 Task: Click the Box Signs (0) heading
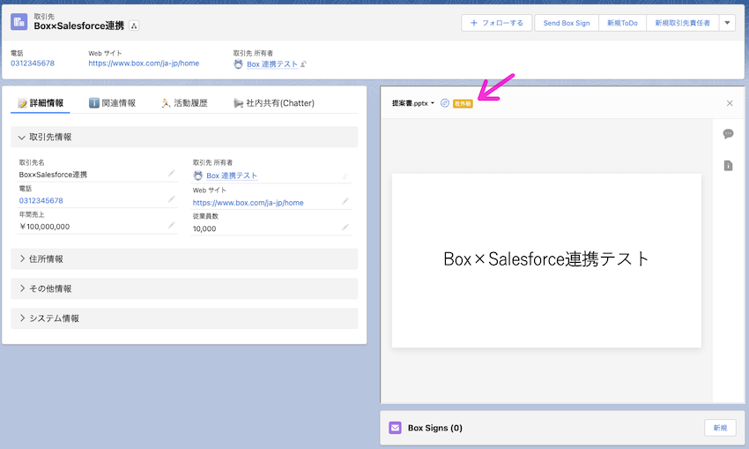[x=435, y=428]
